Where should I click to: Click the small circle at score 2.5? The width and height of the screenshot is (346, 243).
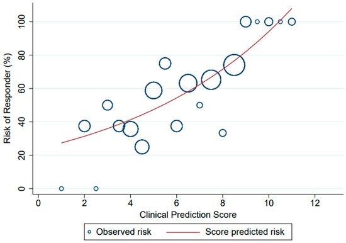point(96,188)
